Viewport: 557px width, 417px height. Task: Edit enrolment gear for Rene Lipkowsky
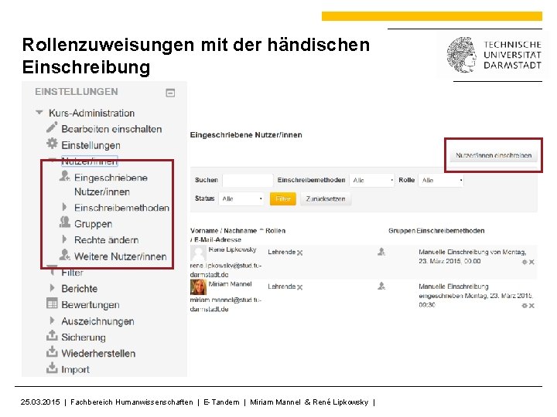point(525,262)
